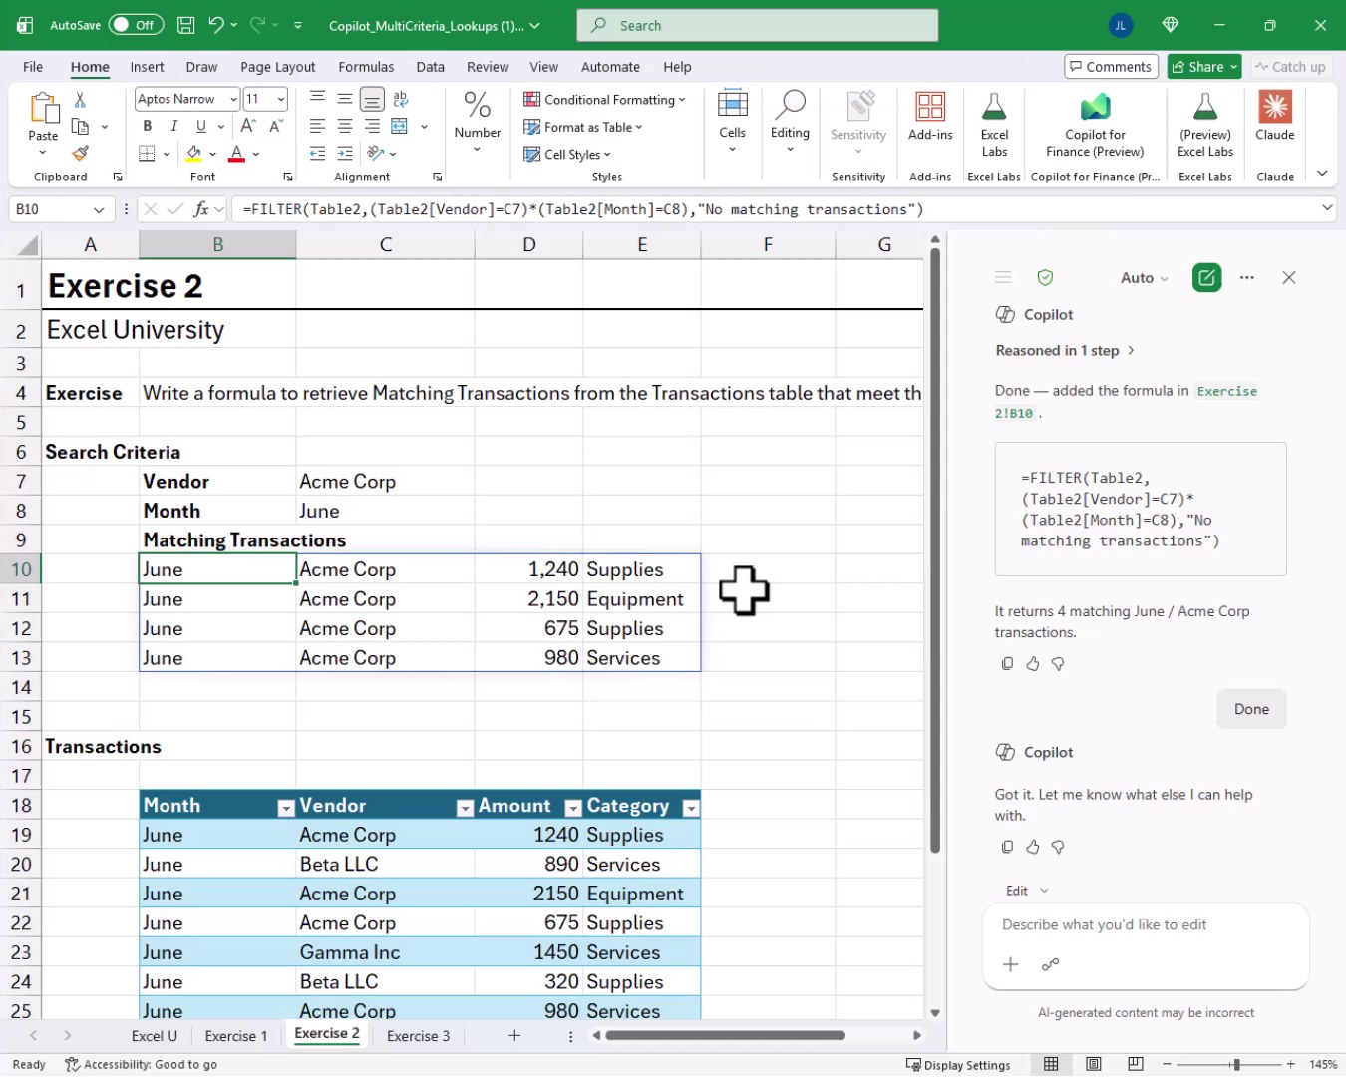Expand Format as Table menu

coord(583,127)
